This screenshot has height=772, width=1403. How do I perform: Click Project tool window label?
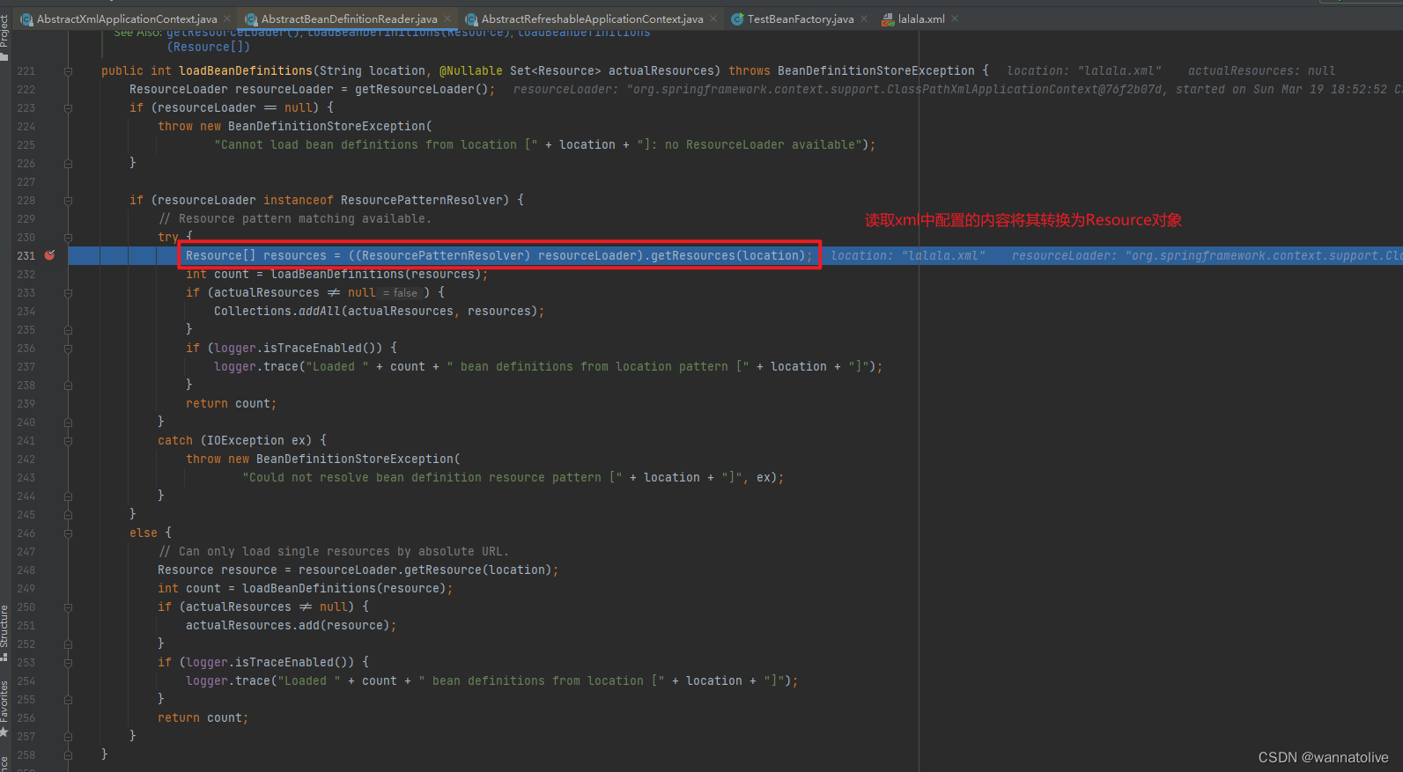coord(4,30)
